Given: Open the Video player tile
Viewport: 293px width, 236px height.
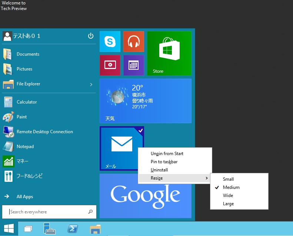Looking at the screenshot, I should click(x=110, y=65).
